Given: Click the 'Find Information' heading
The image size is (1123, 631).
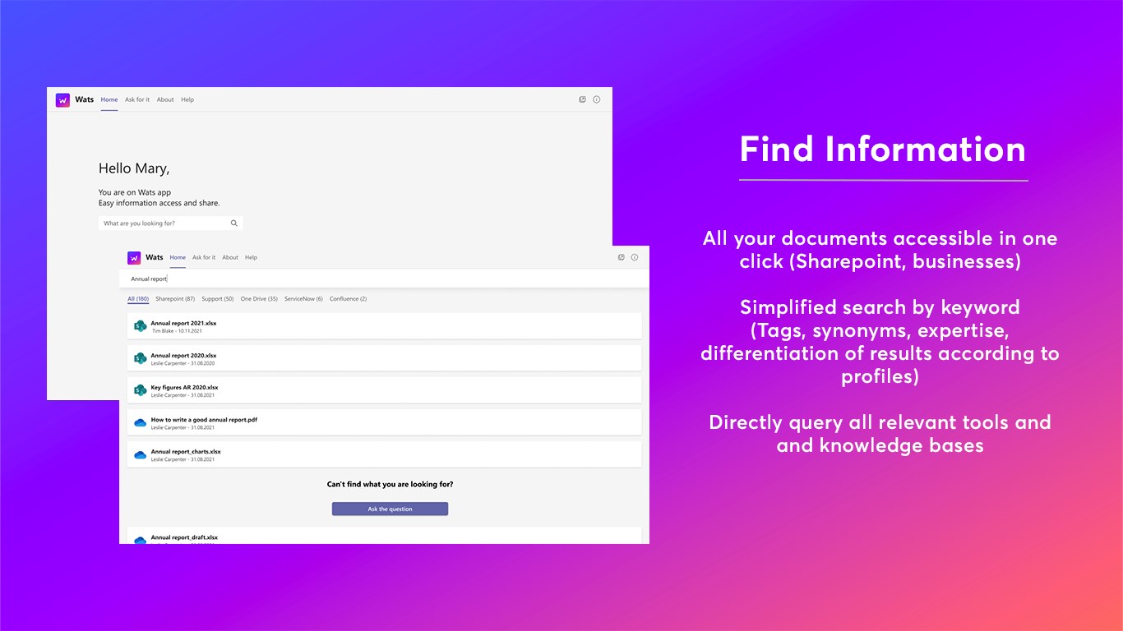Looking at the screenshot, I should point(883,150).
